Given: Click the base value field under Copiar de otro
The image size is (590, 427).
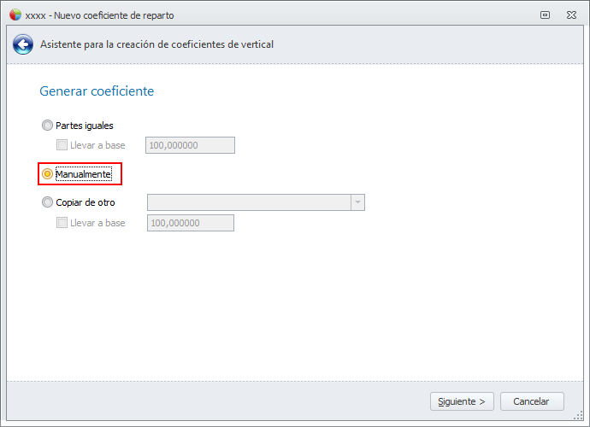Looking at the screenshot, I should click(191, 223).
